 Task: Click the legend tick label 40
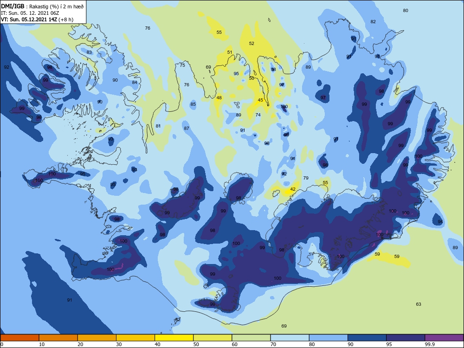157,344
